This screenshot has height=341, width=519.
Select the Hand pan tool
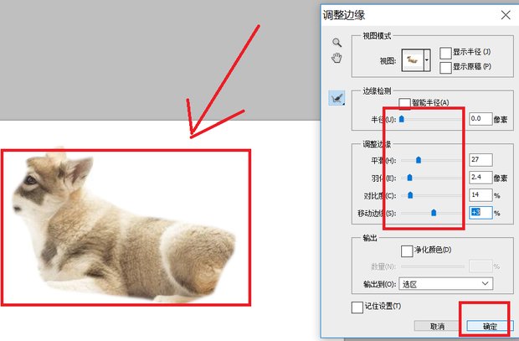[337, 58]
